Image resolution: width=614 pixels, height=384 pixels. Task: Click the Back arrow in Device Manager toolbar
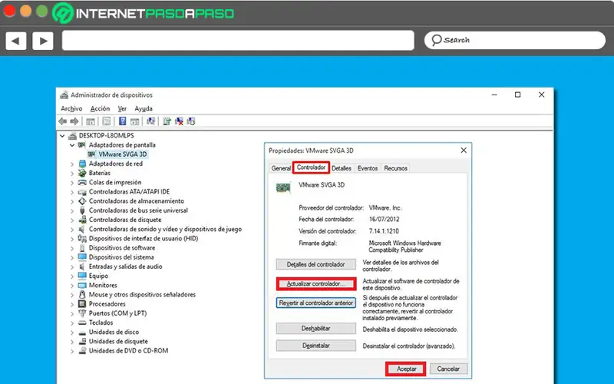point(63,121)
